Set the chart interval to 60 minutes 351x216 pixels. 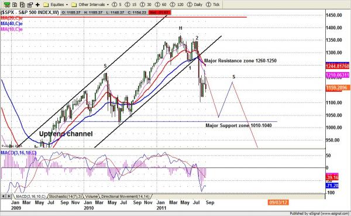[161, 5]
